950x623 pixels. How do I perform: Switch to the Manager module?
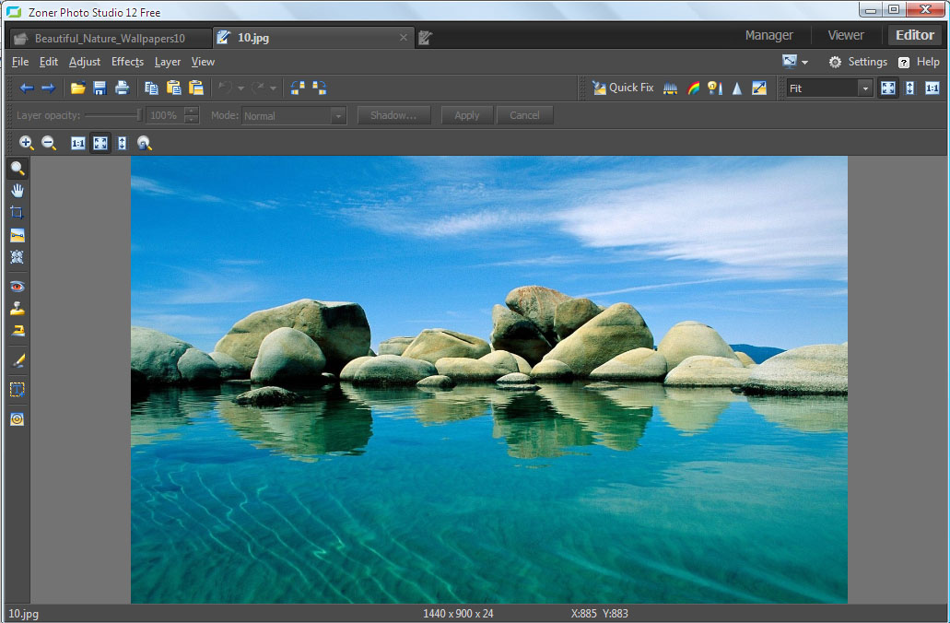pos(768,35)
